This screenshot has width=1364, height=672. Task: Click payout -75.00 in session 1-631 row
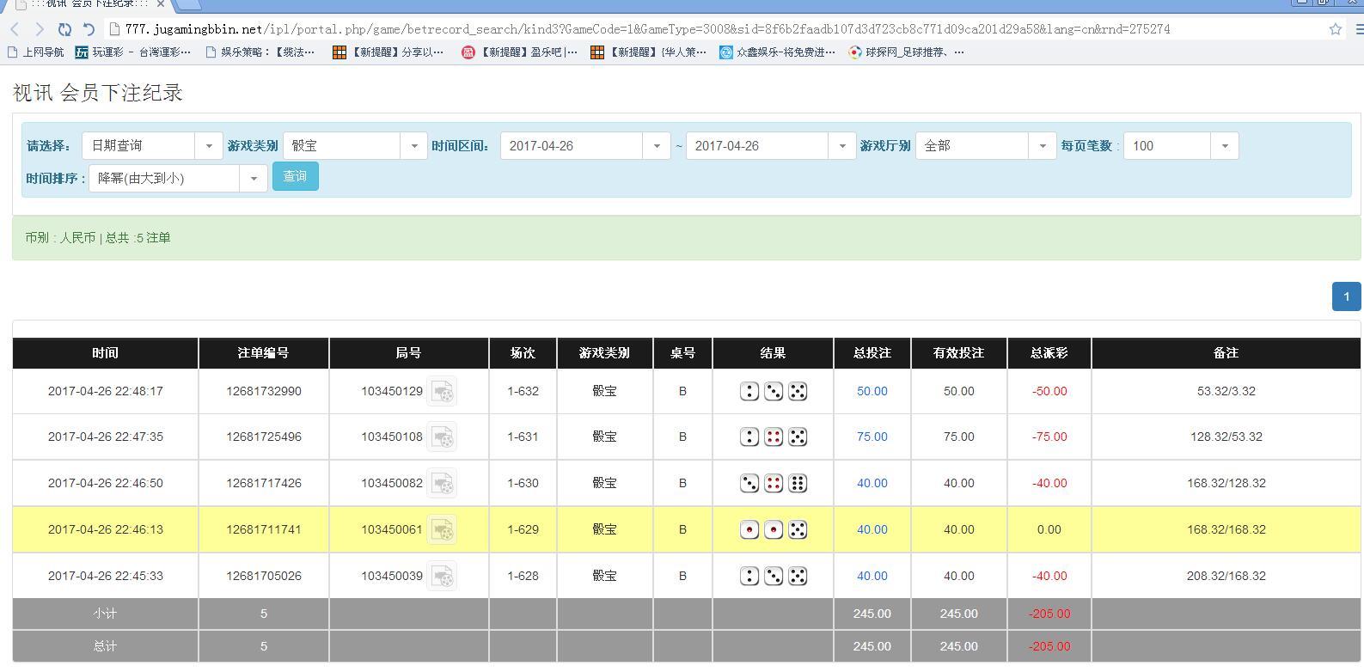(1049, 437)
